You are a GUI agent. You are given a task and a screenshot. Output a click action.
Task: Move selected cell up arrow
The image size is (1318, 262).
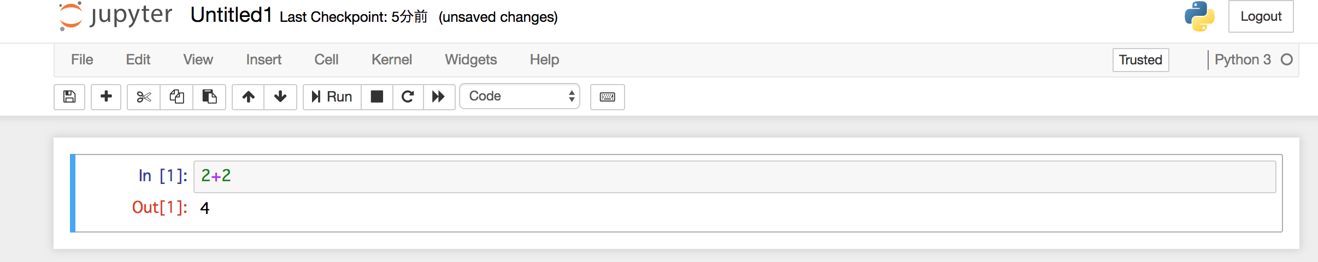249,97
